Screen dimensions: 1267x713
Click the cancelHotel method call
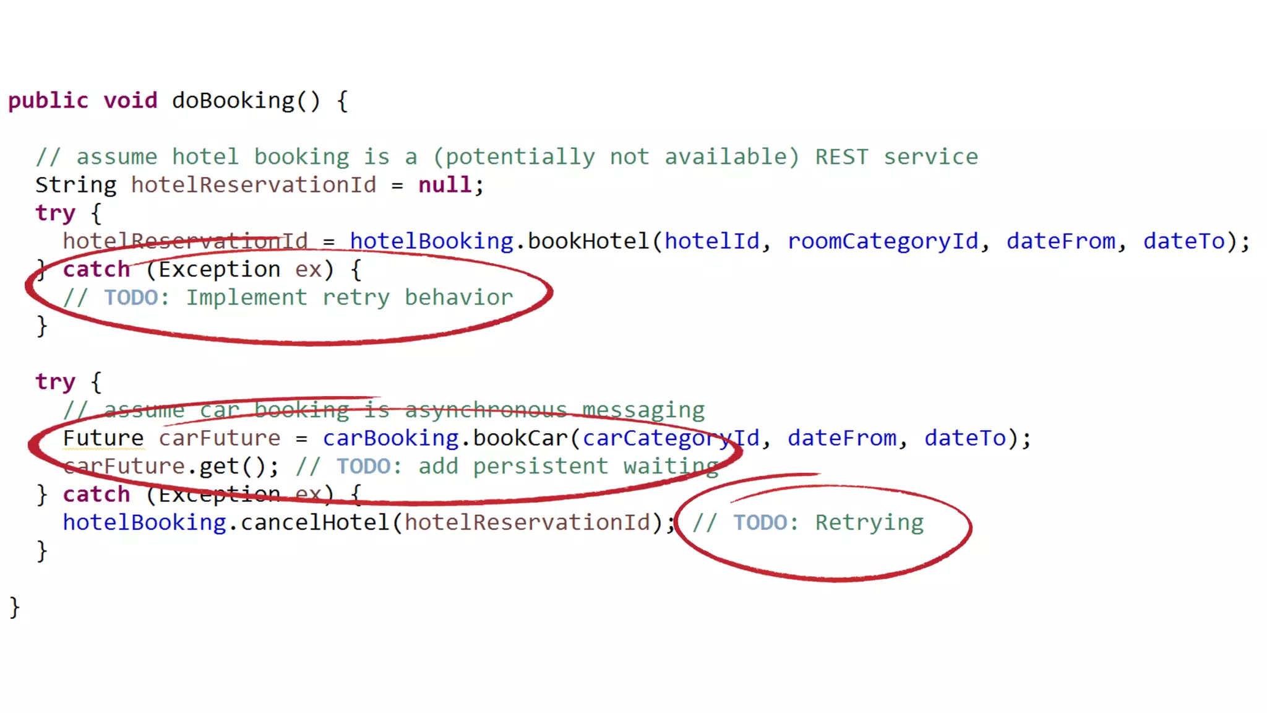(x=314, y=522)
